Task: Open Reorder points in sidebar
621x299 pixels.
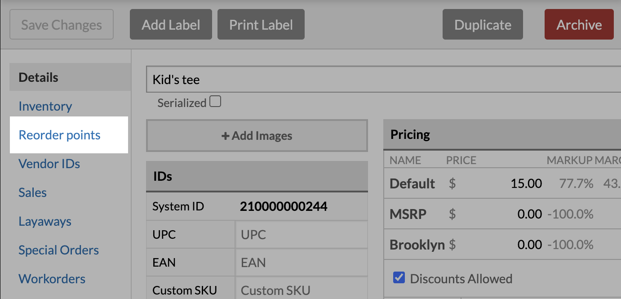Action: (60, 135)
